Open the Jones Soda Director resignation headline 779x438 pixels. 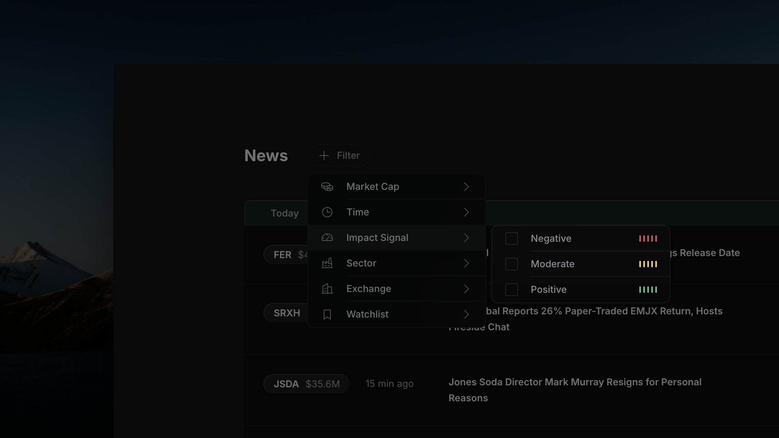point(575,390)
